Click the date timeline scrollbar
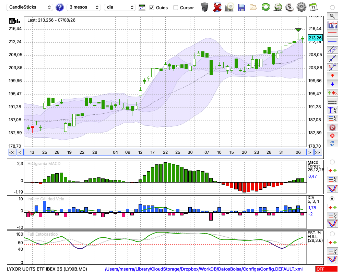This screenshot has width=343, height=274. 165,152
